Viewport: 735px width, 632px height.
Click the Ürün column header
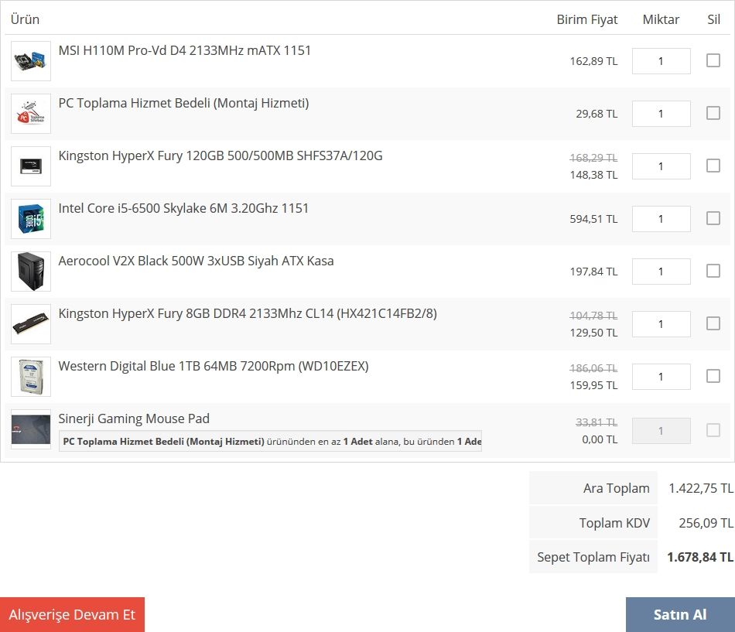pos(25,19)
